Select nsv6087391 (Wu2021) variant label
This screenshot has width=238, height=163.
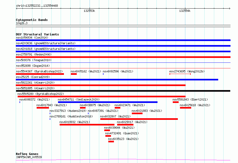click(103, 111)
